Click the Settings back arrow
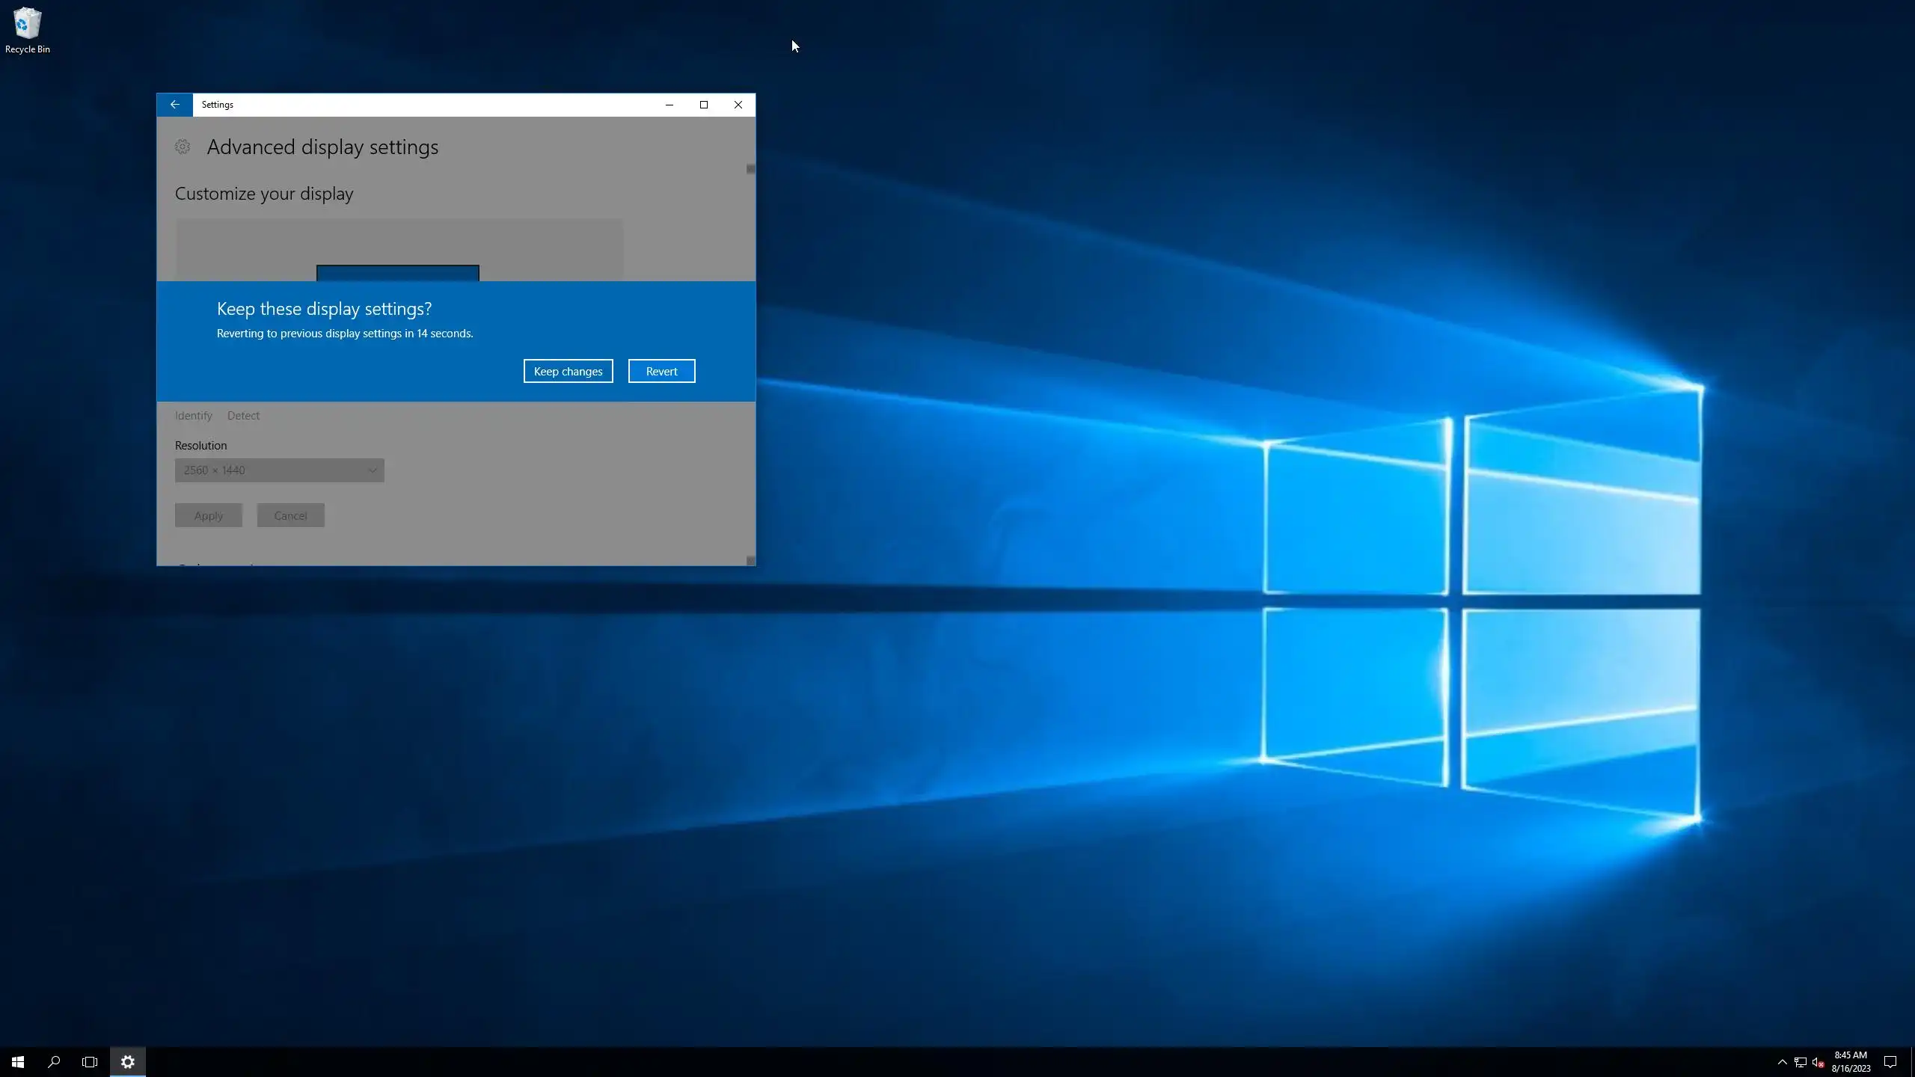Image resolution: width=1915 pixels, height=1077 pixels. pyautogui.click(x=174, y=105)
